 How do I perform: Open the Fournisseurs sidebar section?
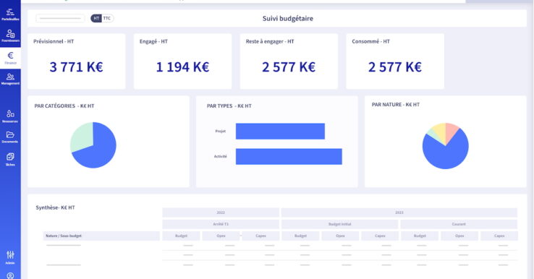pos(10,35)
